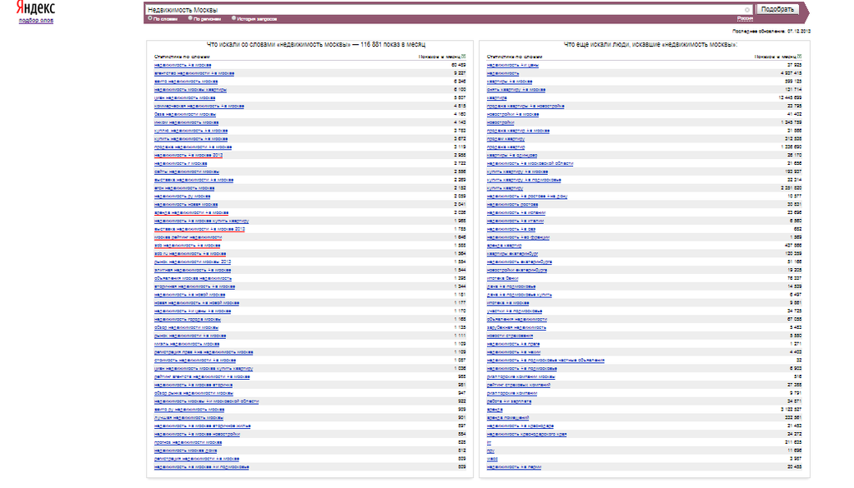
Task: Open 'зарубежная недвижимость' query link
Action: [516, 327]
